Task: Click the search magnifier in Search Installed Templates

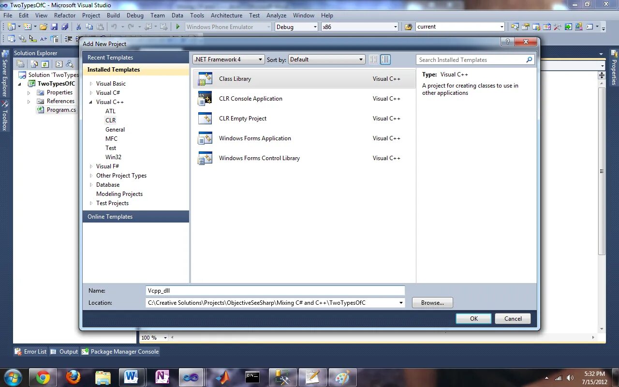Action: (529, 60)
